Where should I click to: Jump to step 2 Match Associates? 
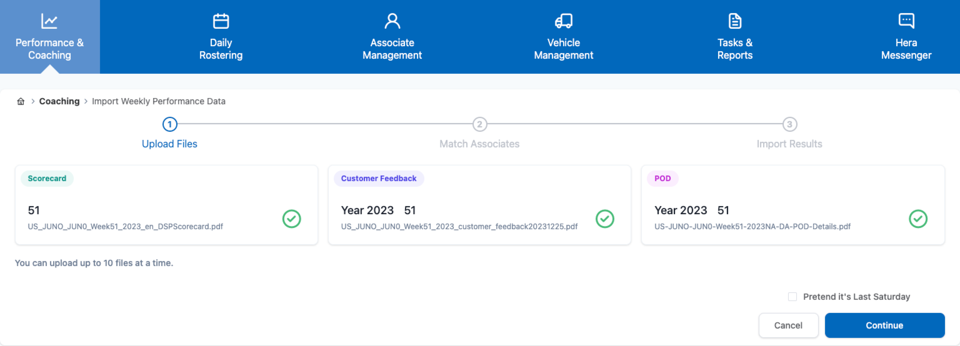pyautogui.click(x=479, y=124)
